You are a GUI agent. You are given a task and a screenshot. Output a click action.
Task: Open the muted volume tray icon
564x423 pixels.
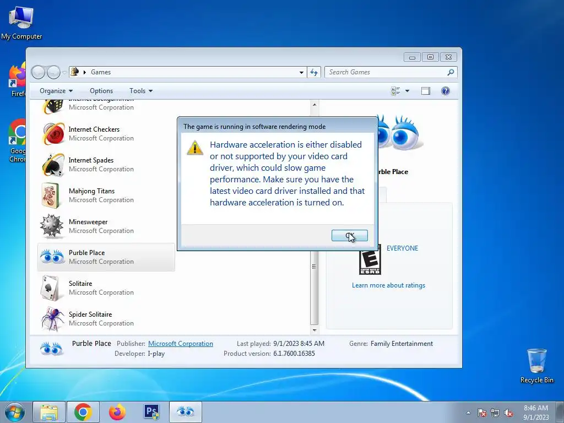click(508, 413)
